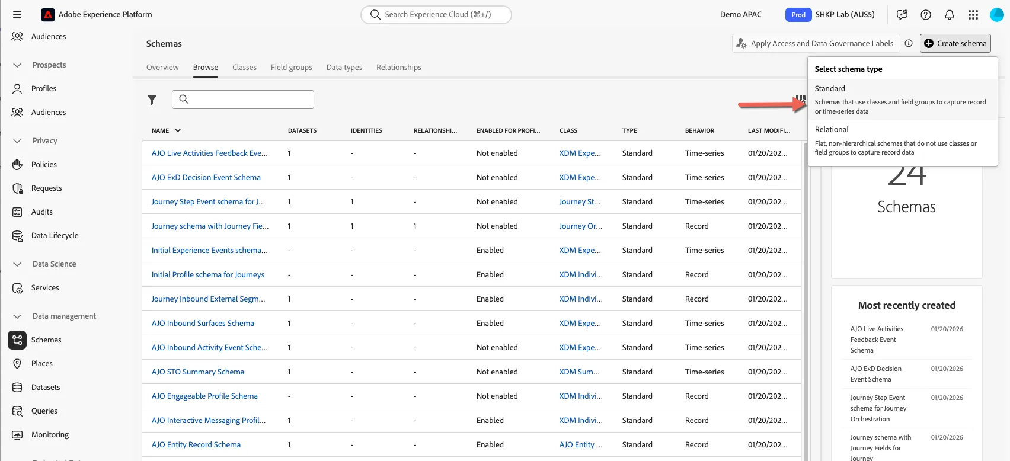Click the schema list search field

click(x=243, y=100)
